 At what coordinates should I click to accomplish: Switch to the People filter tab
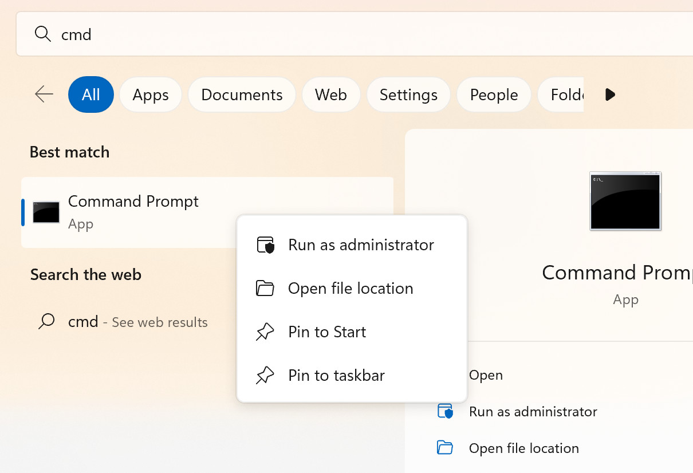(494, 94)
